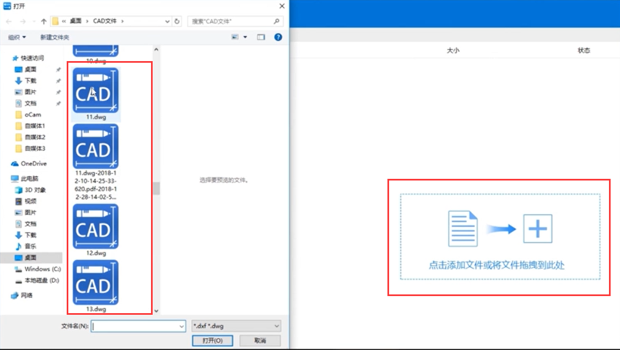
Task: Click the document icon in drop area
Action: pos(462,229)
